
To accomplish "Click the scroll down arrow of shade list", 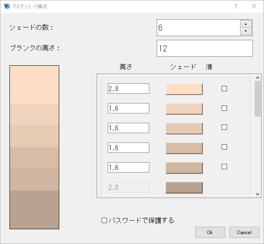I will (257, 194).
